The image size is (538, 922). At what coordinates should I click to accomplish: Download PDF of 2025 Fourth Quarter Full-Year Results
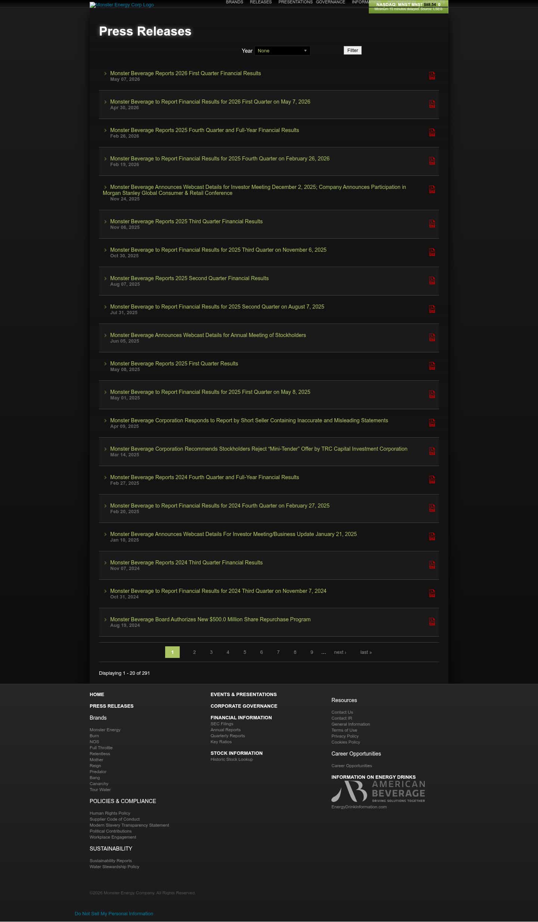pyautogui.click(x=432, y=132)
